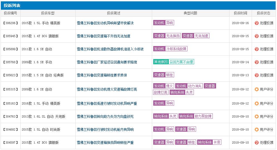Click the red status icon for complaint 305945
277x150 pixels.
pyautogui.click(x=256, y=36)
